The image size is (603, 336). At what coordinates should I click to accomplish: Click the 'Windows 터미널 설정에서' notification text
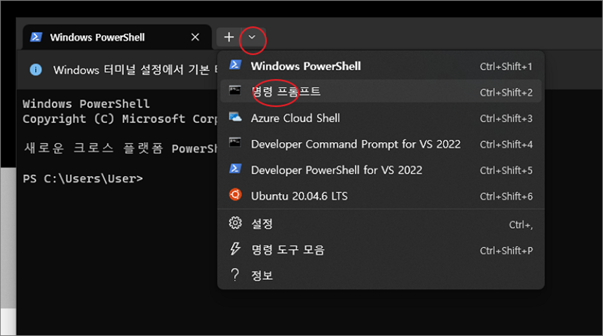pyautogui.click(x=135, y=69)
